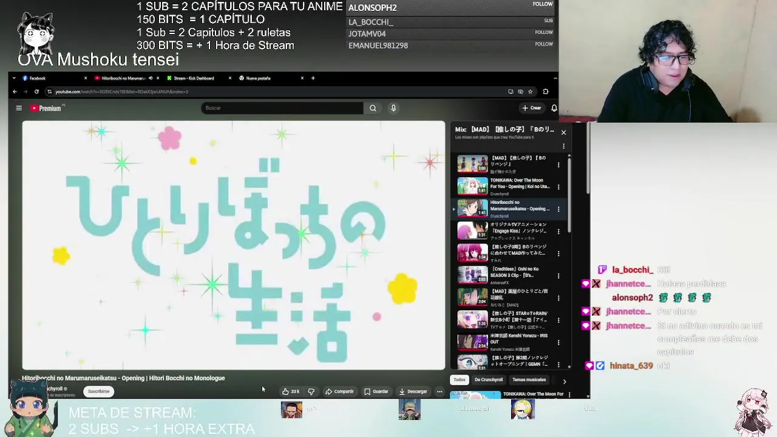Screen dimensions: 777x437
Task: Dislike the video with thumbs down
Action: [311, 391]
